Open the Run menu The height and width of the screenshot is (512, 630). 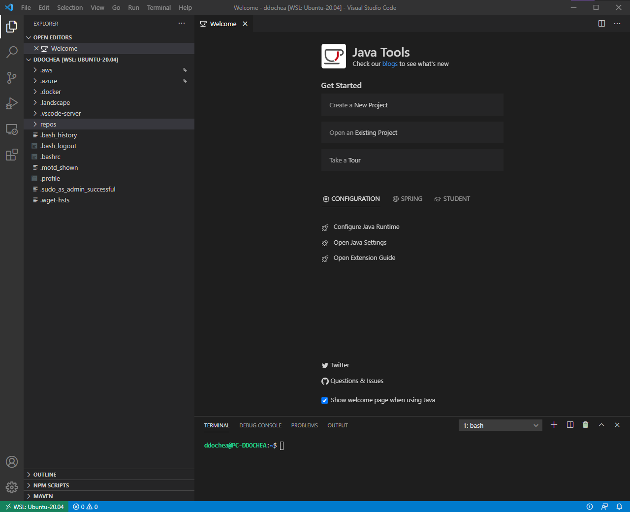133,7
